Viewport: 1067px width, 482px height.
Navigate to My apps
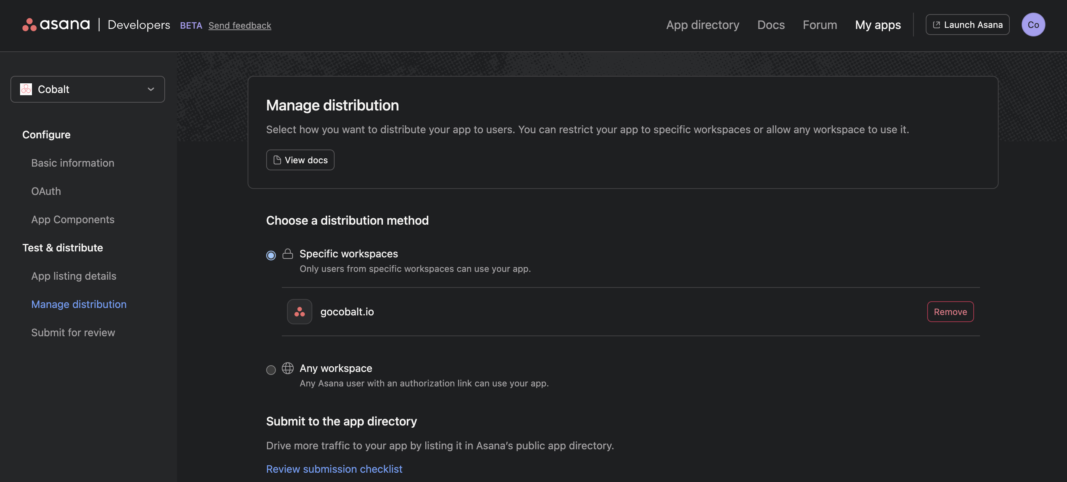[878, 25]
